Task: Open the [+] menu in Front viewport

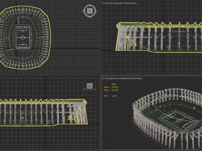Action: coord(104,3)
